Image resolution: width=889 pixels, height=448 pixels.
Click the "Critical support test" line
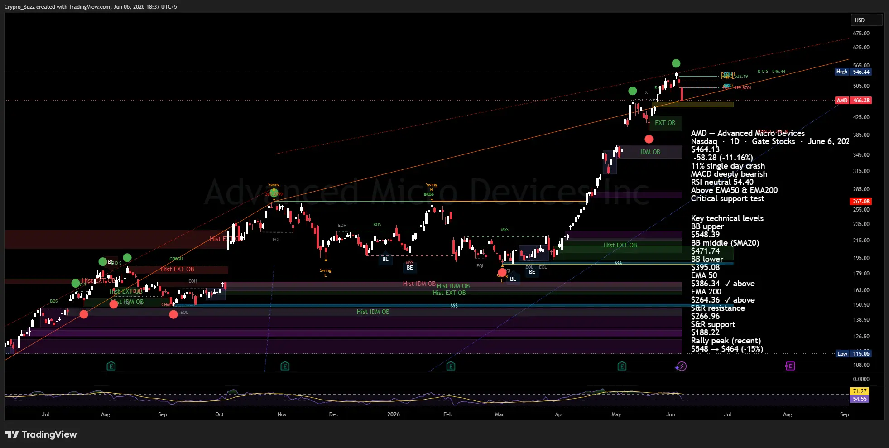727,198
